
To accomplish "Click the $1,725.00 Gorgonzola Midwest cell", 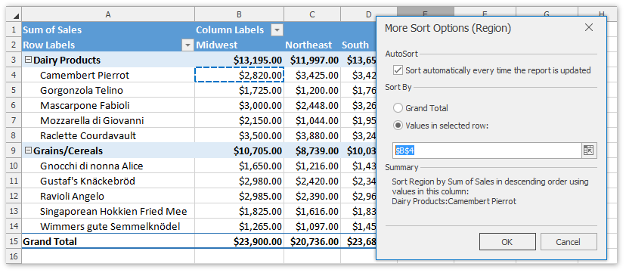I will pos(239,91).
